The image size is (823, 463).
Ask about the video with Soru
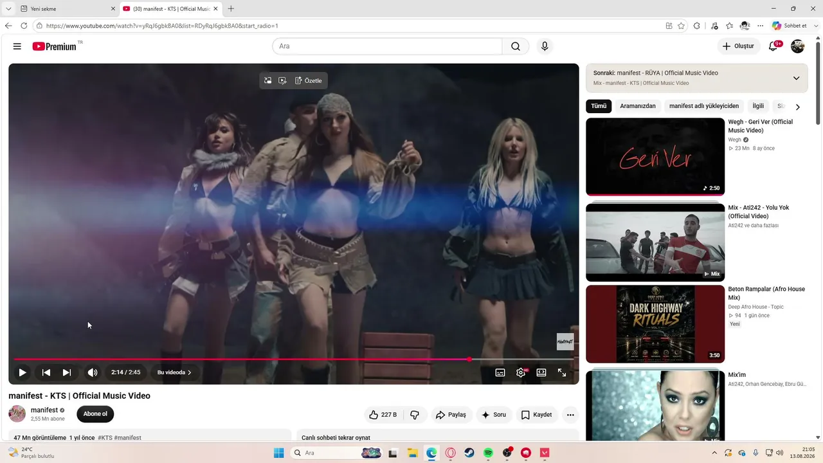click(x=494, y=415)
